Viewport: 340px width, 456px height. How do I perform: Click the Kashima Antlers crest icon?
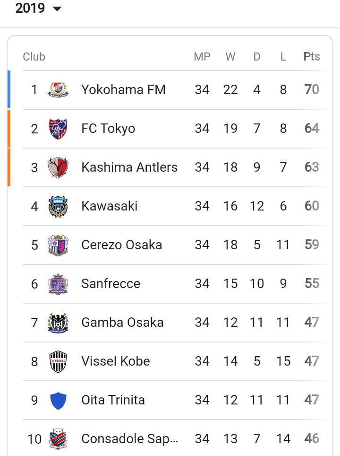[58, 167]
